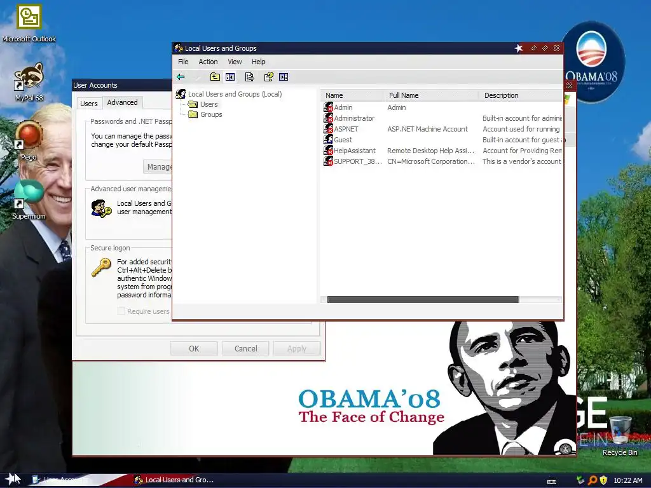Click the HelpAssistant user account icon
This screenshot has width=651, height=488.
(328, 150)
